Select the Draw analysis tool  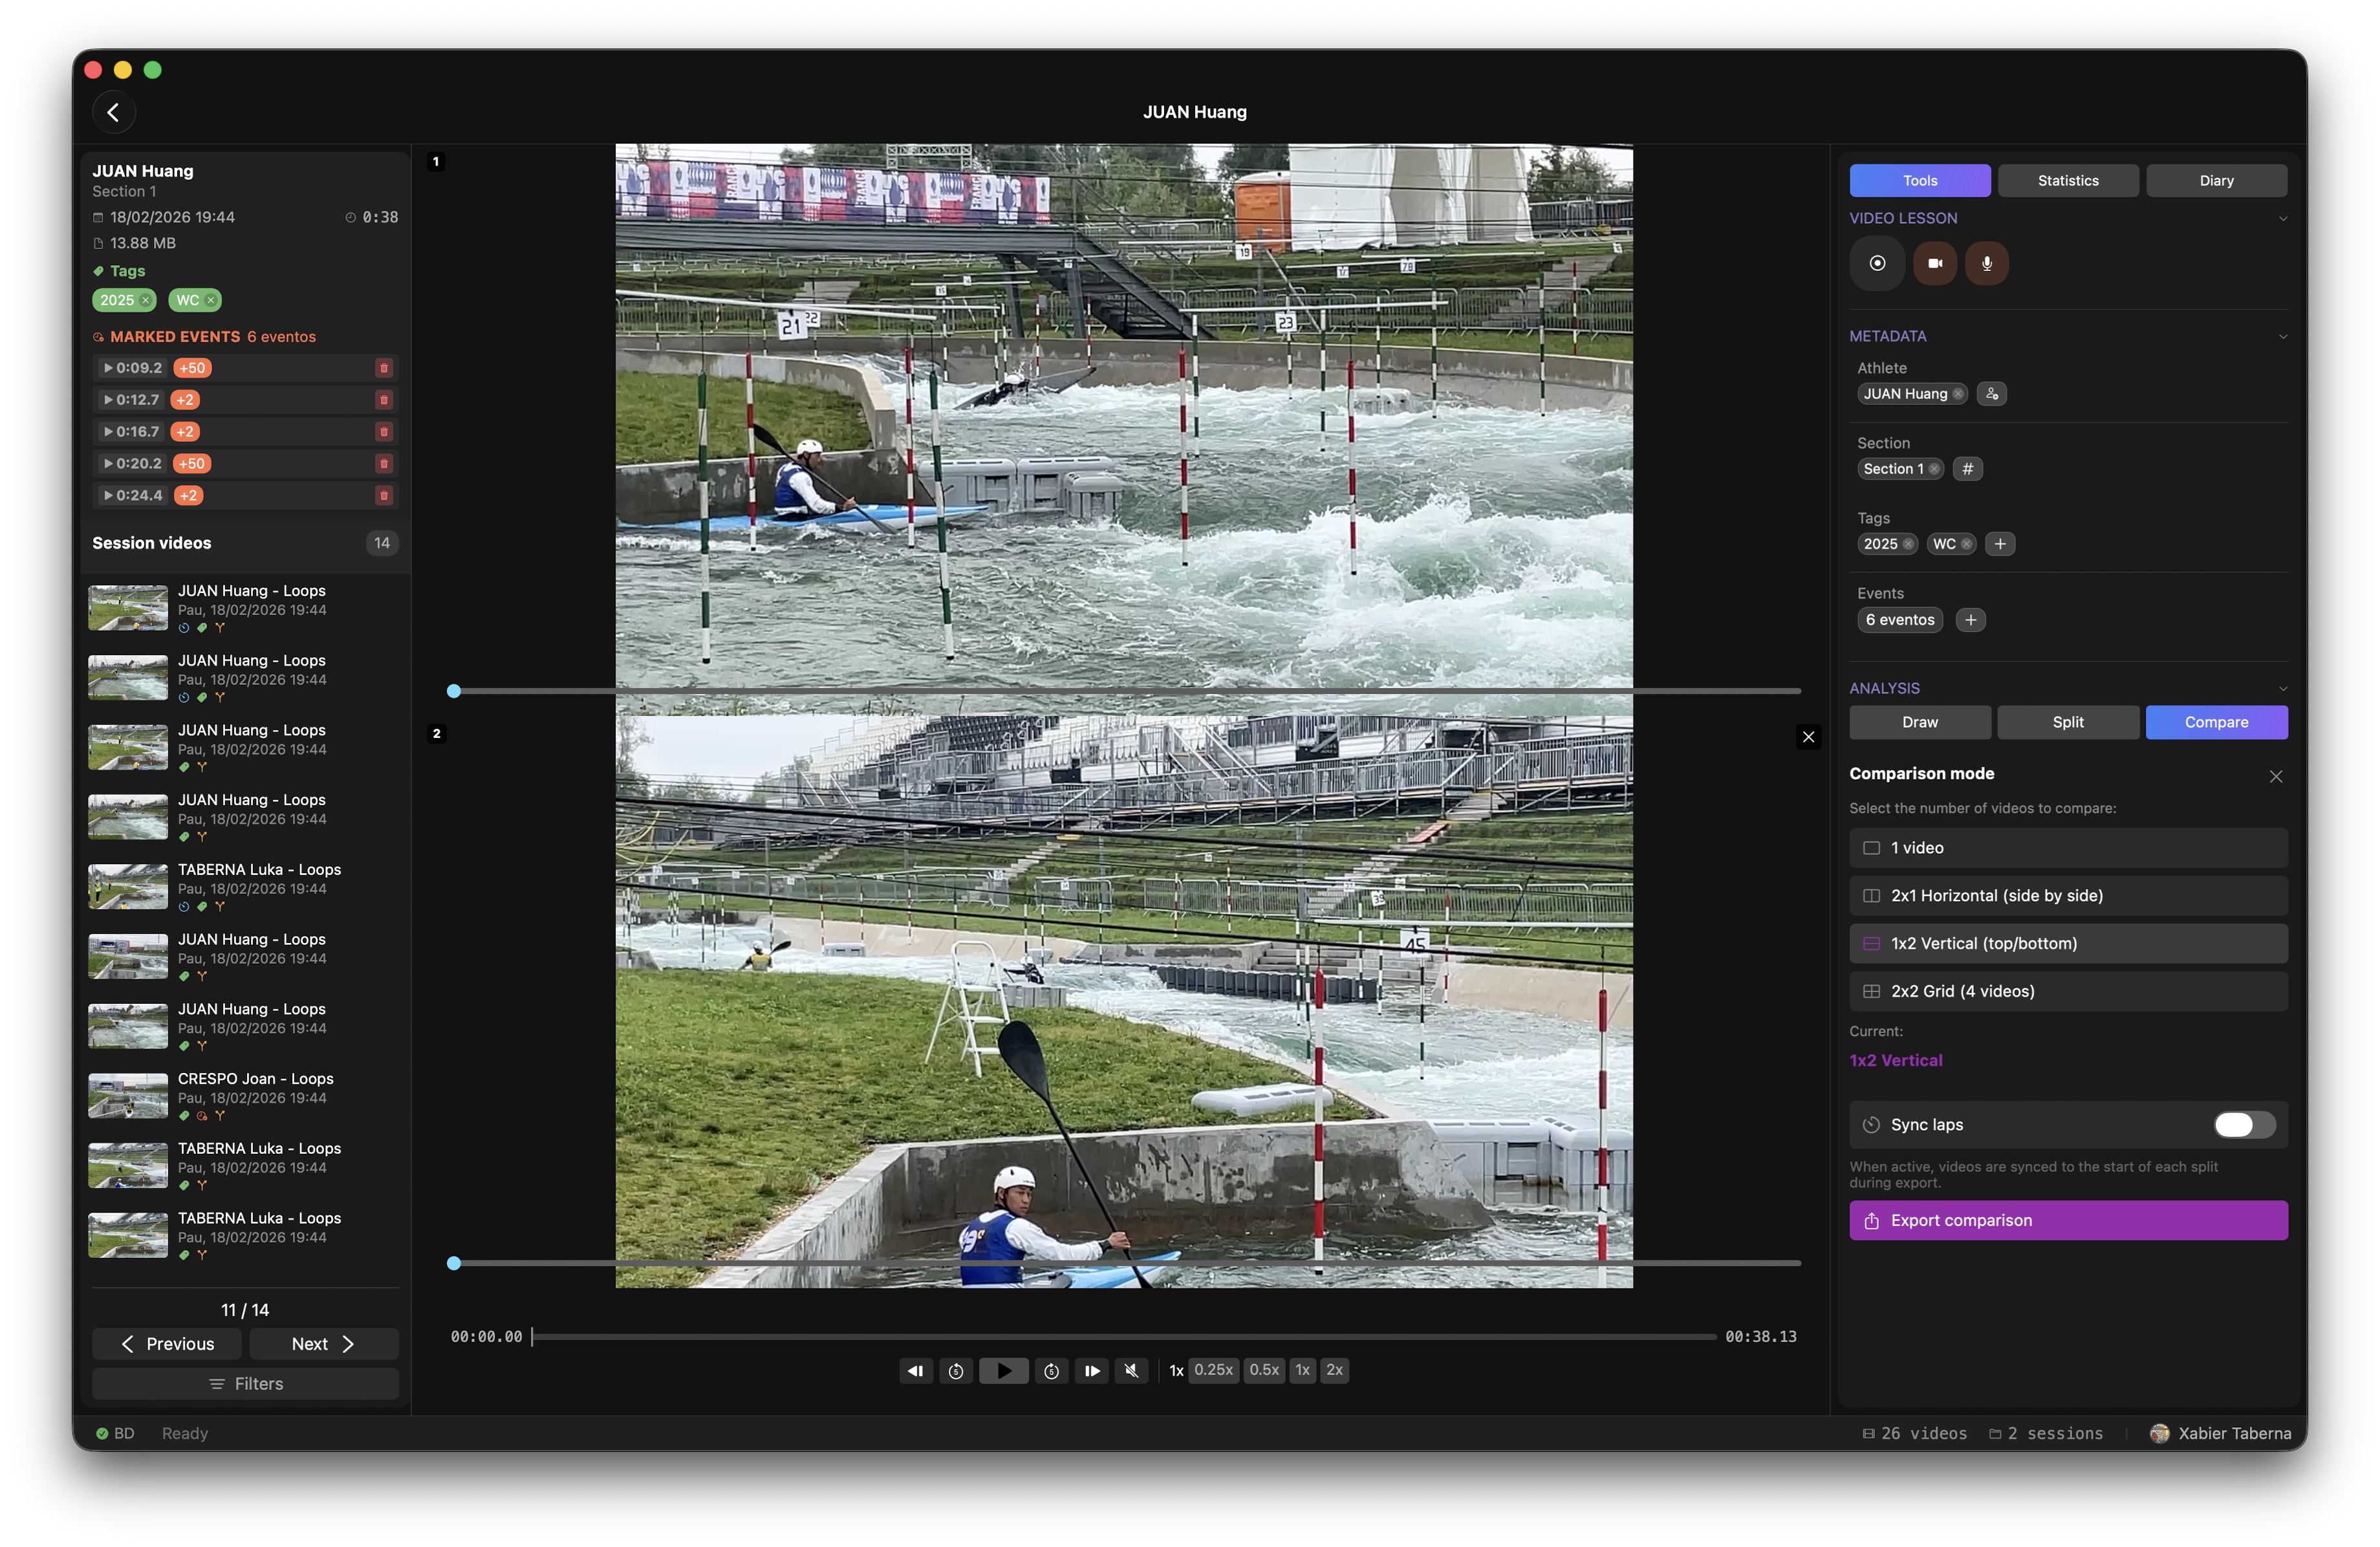click(1919, 722)
